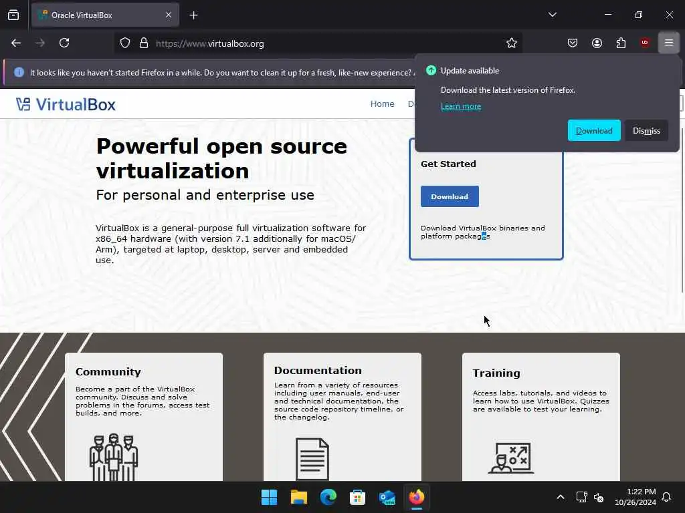Download the Firefox update
Image resolution: width=685 pixels, height=513 pixels.
(594, 130)
